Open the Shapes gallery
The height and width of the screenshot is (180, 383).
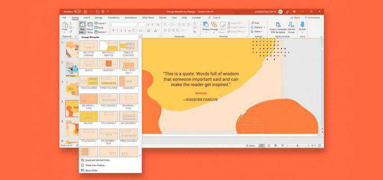pyautogui.click(x=205, y=26)
